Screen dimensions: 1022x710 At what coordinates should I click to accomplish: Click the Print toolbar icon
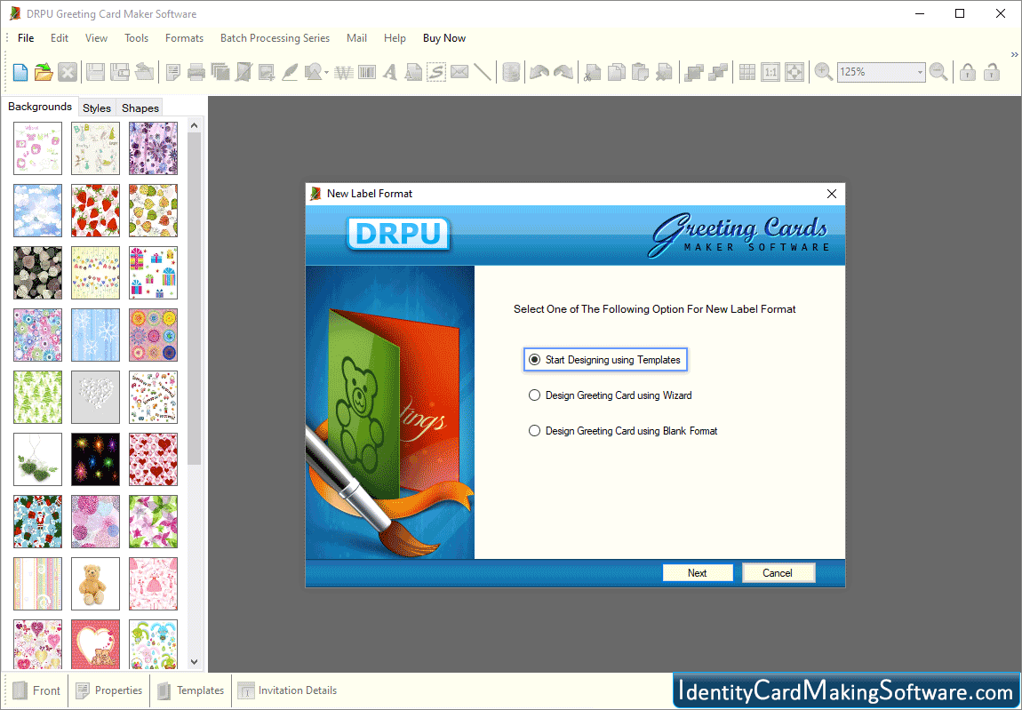click(x=196, y=72)
